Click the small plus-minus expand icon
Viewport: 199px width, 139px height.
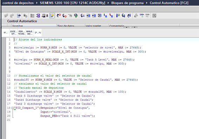tap(47, 15)
